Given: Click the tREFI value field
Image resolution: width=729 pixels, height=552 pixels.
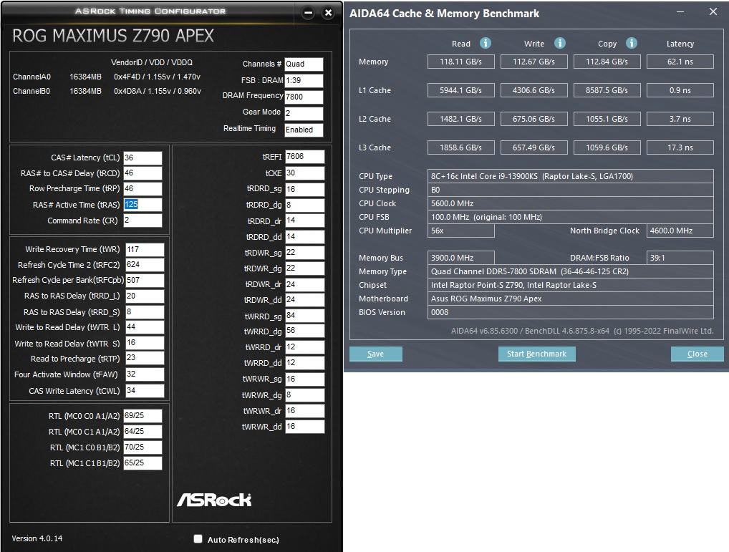Looking at the screenshot, I should pos(304,157).
